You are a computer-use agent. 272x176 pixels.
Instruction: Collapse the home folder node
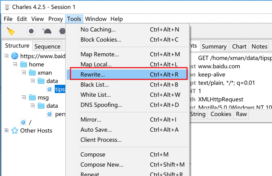click(15, 64)
